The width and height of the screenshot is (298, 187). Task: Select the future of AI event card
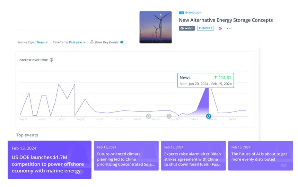260,156
